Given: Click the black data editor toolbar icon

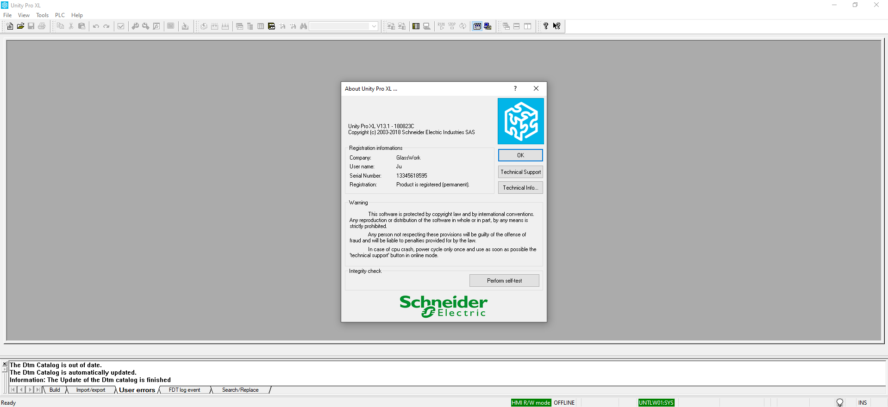Looking at the screenshot, I should click(x=271, y=26).
